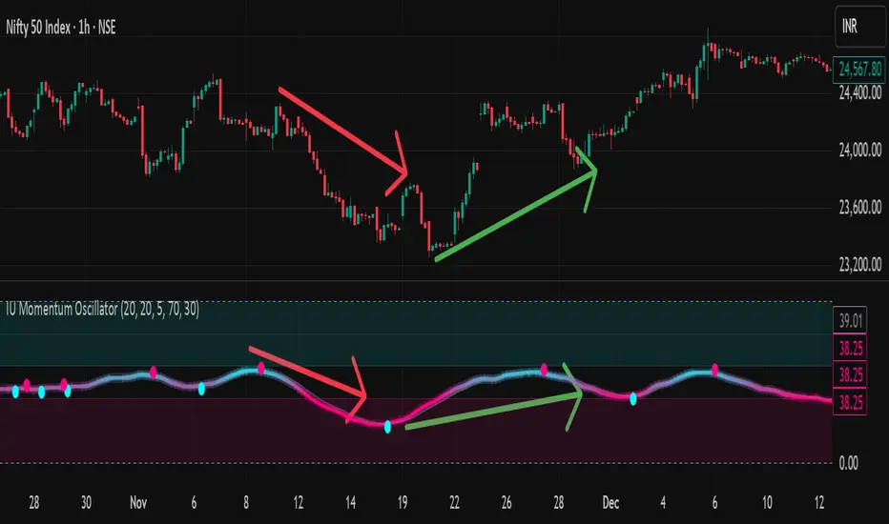Click the Nov label on the time axis
This screenshot has height=524, width=889.
[139, 502]
